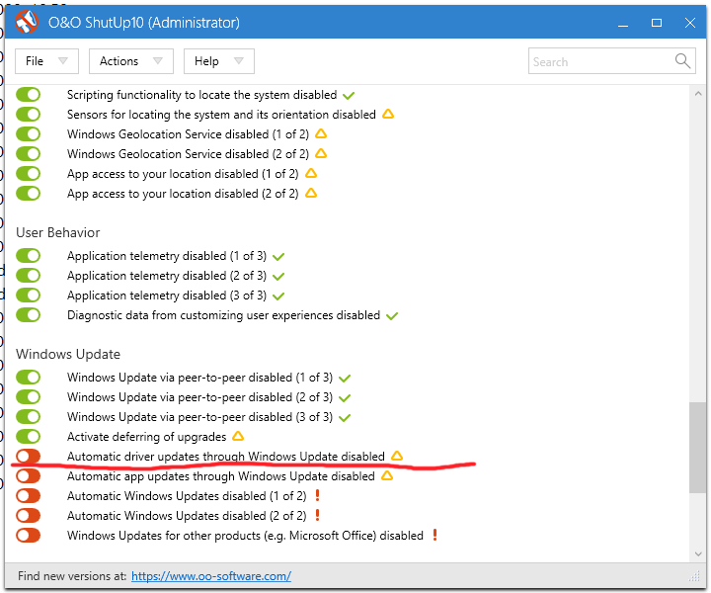Toggle Scripting functionality to locate system switch

click(28, 94)
